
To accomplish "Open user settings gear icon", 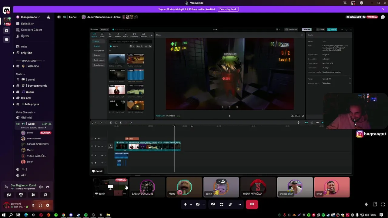I will [48, 205].
